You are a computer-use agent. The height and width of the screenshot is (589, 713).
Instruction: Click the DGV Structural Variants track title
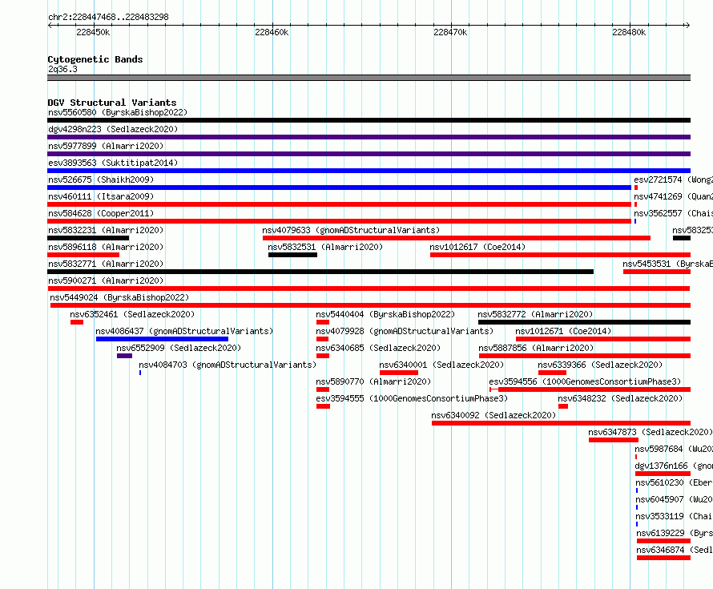112,103
